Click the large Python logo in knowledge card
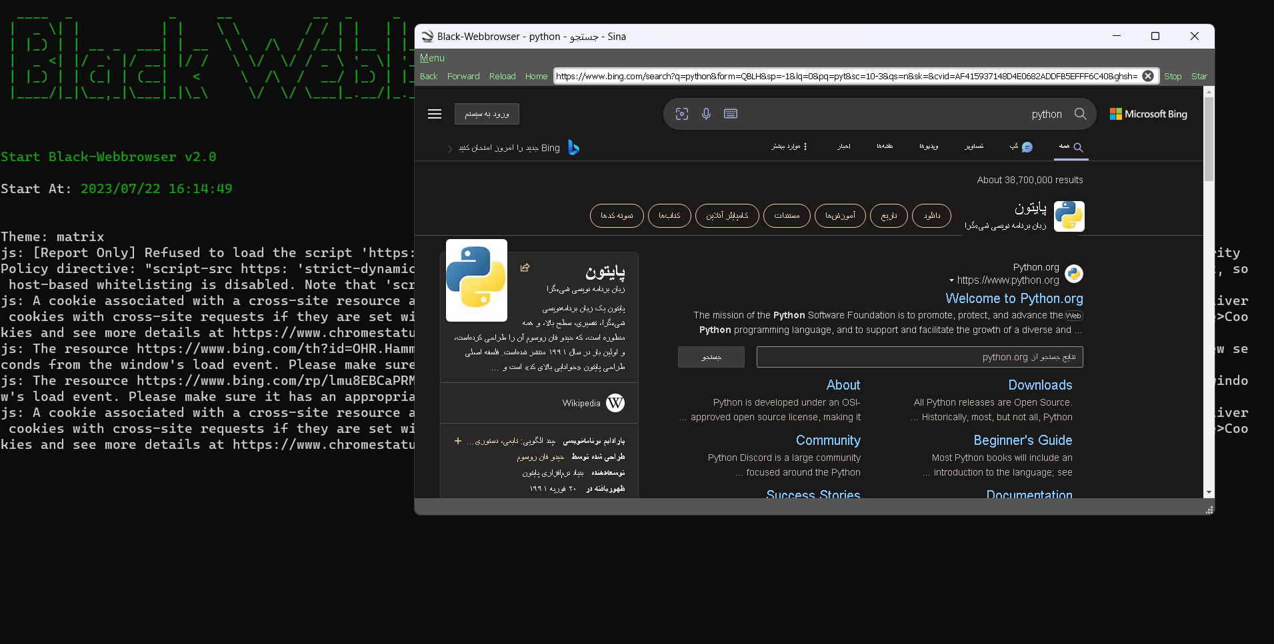Screen dimensions: 1274x644 click(476, 280)
